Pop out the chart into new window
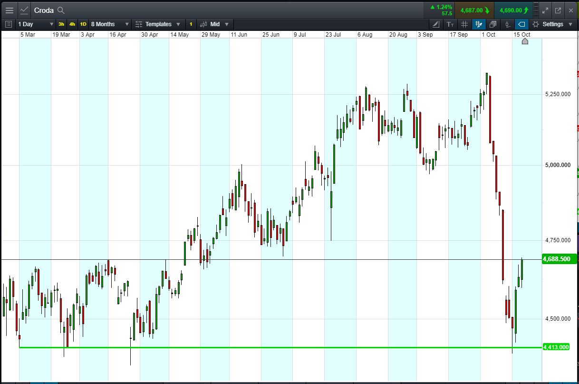Screen dimensions: 579x384 pos(558,10)
